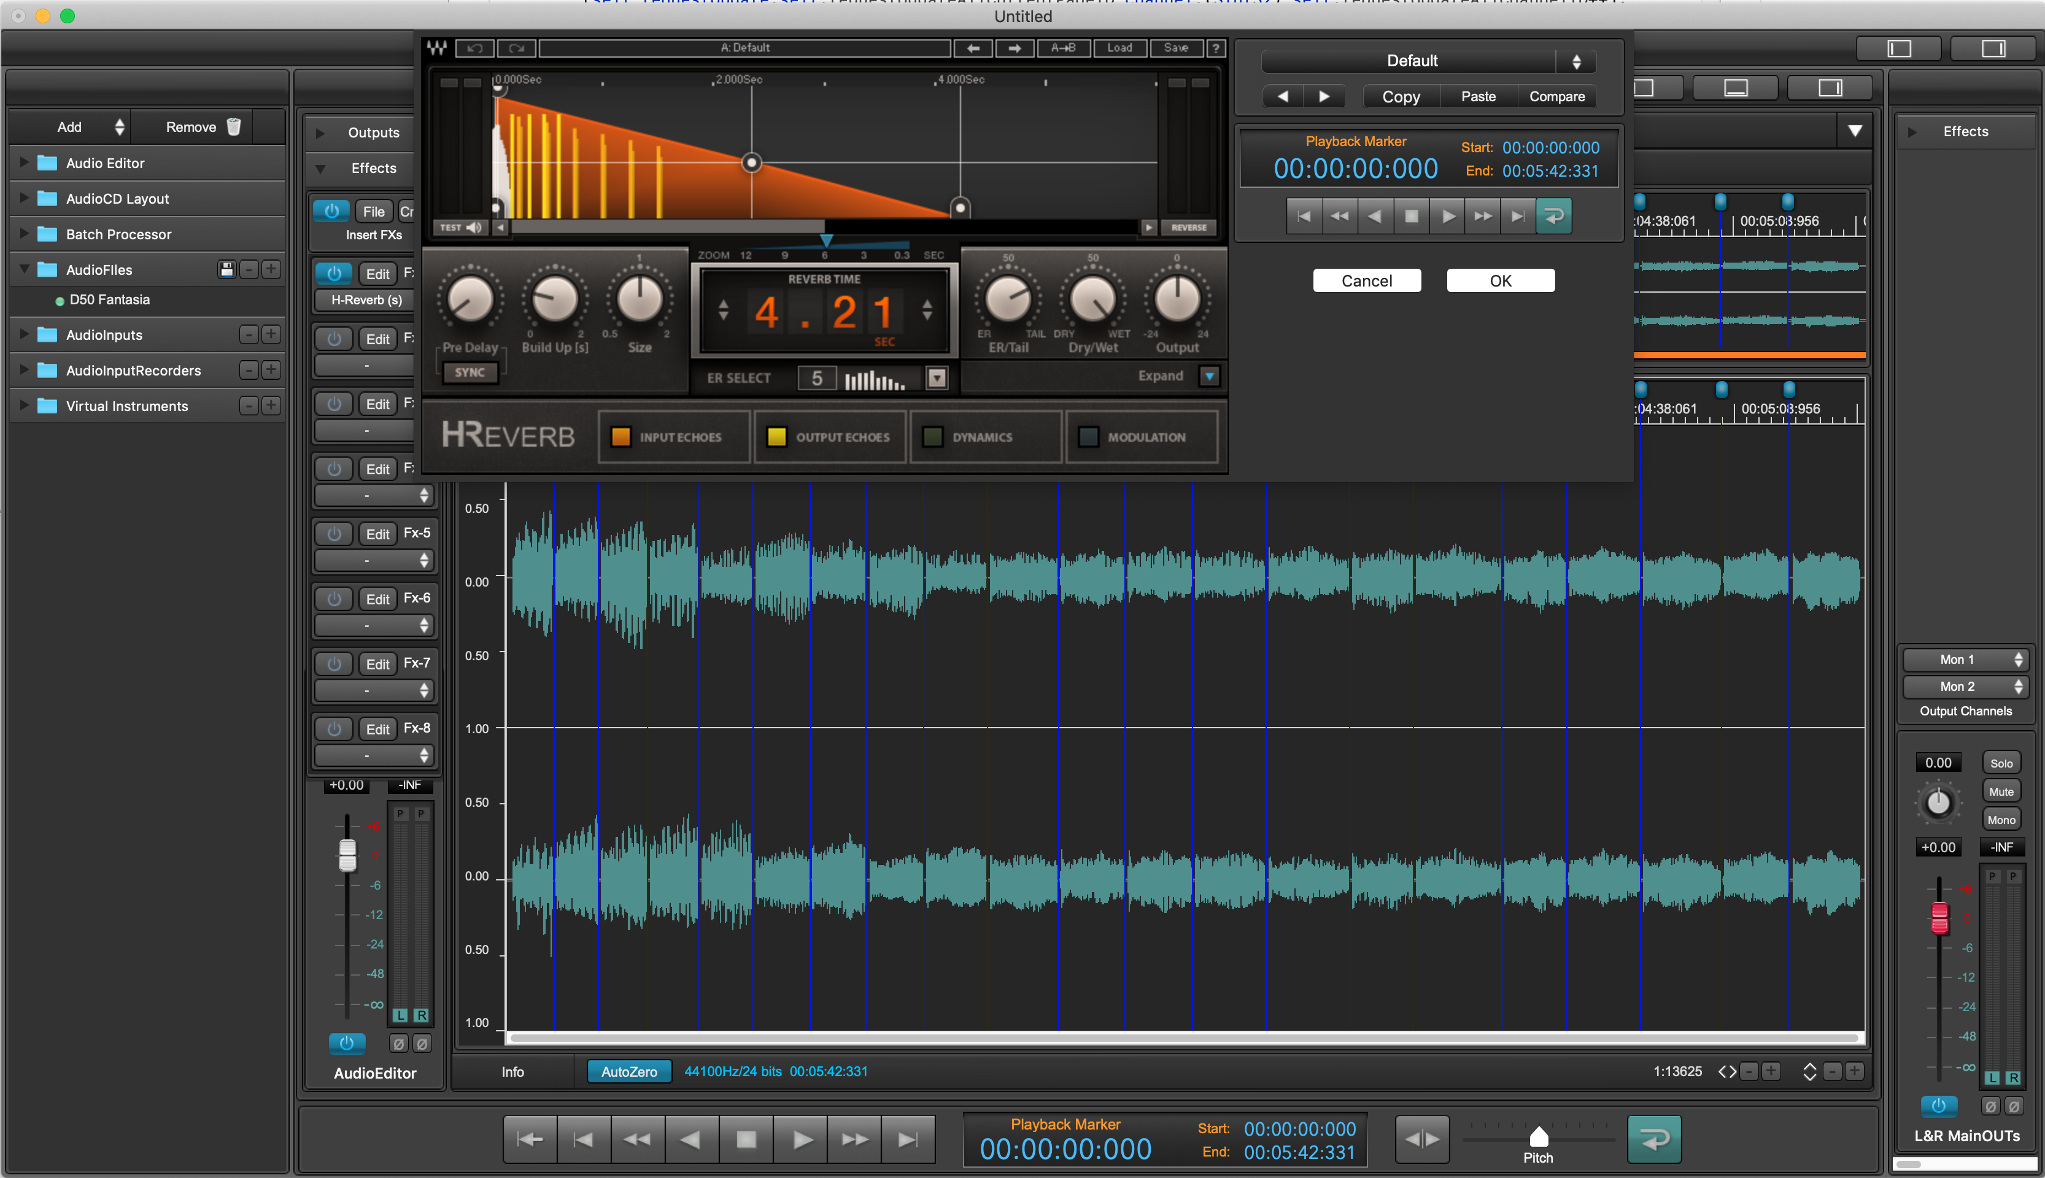2045x1178 pixels.
Task: Select D50 Fantasia audio file
Action: pos(109,299)
